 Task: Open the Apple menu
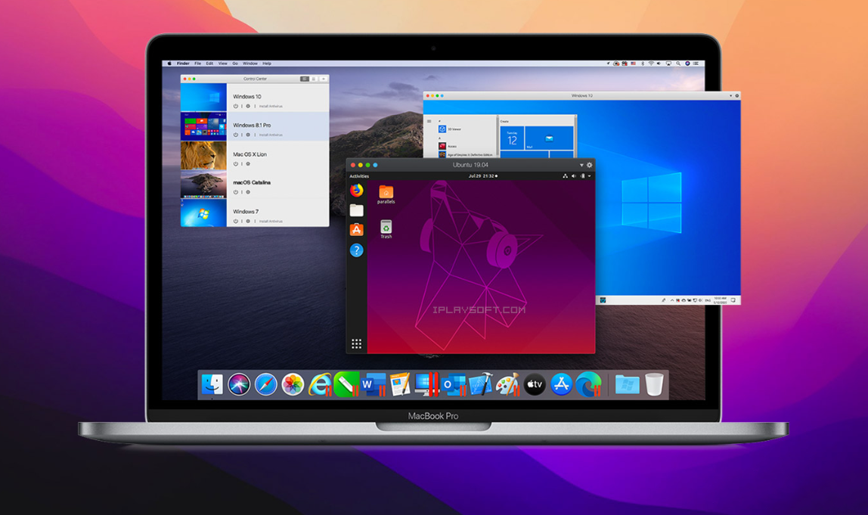tap(169, 64)
